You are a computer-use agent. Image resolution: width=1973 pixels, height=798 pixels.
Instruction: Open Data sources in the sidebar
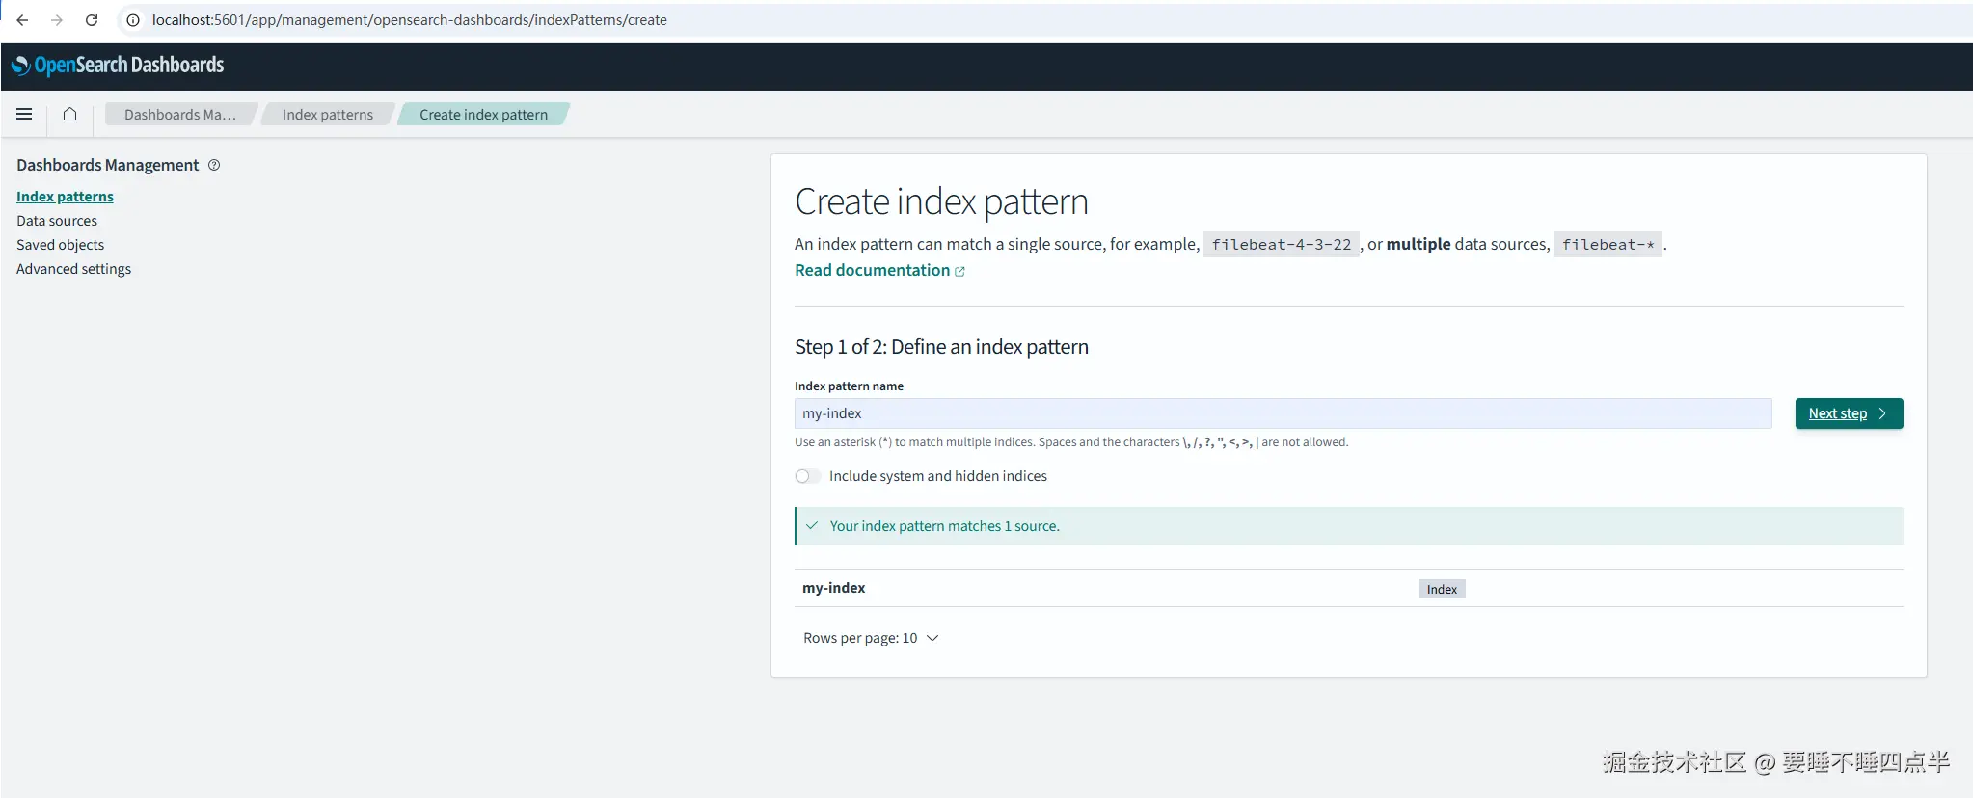(57, 221)
